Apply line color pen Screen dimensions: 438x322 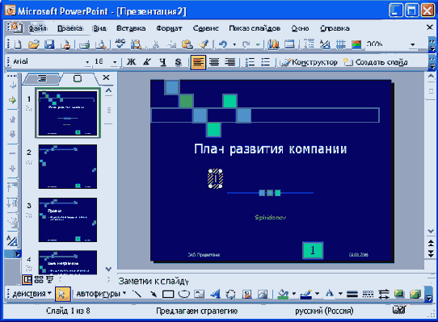pyautogui.click(x=306, y=294)
